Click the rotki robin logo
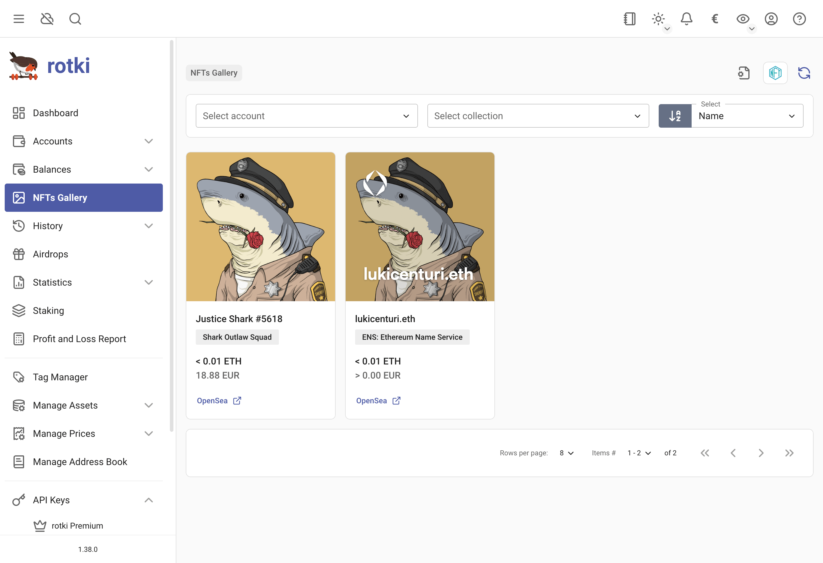The image size is (823, 563). pos(24,66)
